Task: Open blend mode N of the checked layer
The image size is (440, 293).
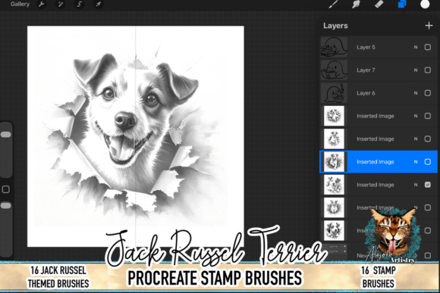Action: pos(416,185)
